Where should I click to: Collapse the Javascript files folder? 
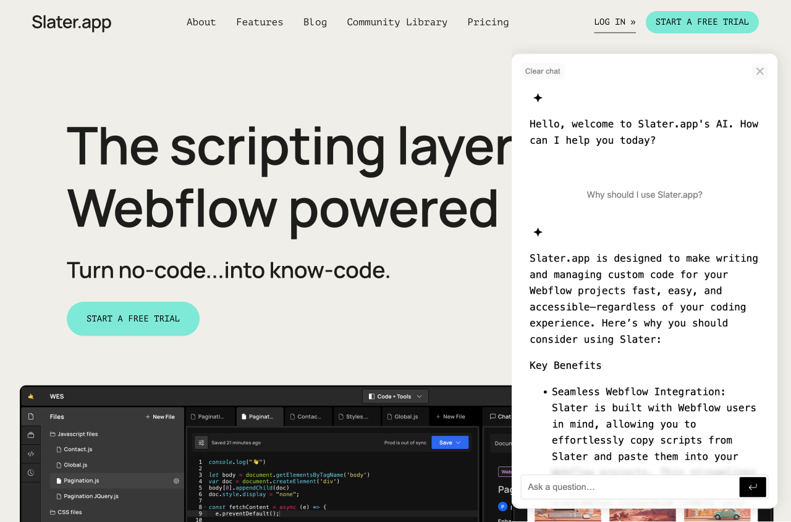pos(74,434)
